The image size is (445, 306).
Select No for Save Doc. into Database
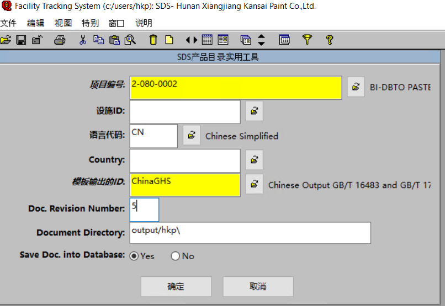176,256
